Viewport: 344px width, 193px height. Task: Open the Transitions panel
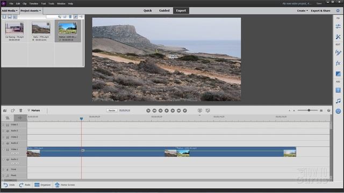coord(338,74)
